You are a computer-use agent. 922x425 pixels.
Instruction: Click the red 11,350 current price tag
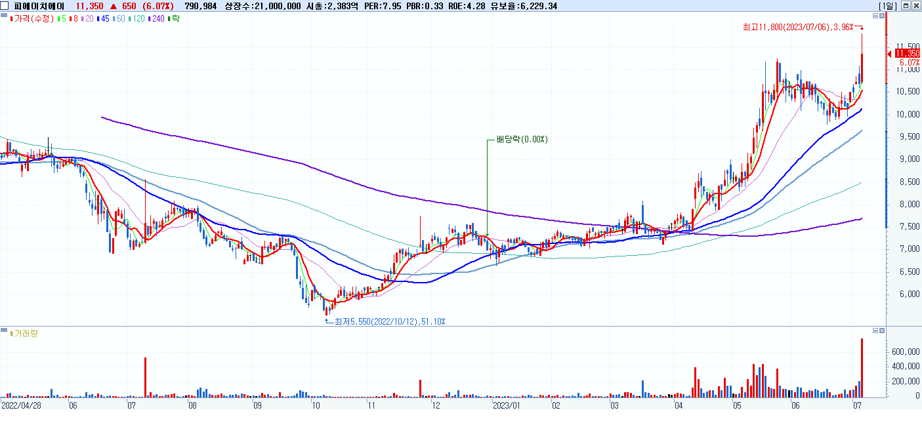(908, 53)
